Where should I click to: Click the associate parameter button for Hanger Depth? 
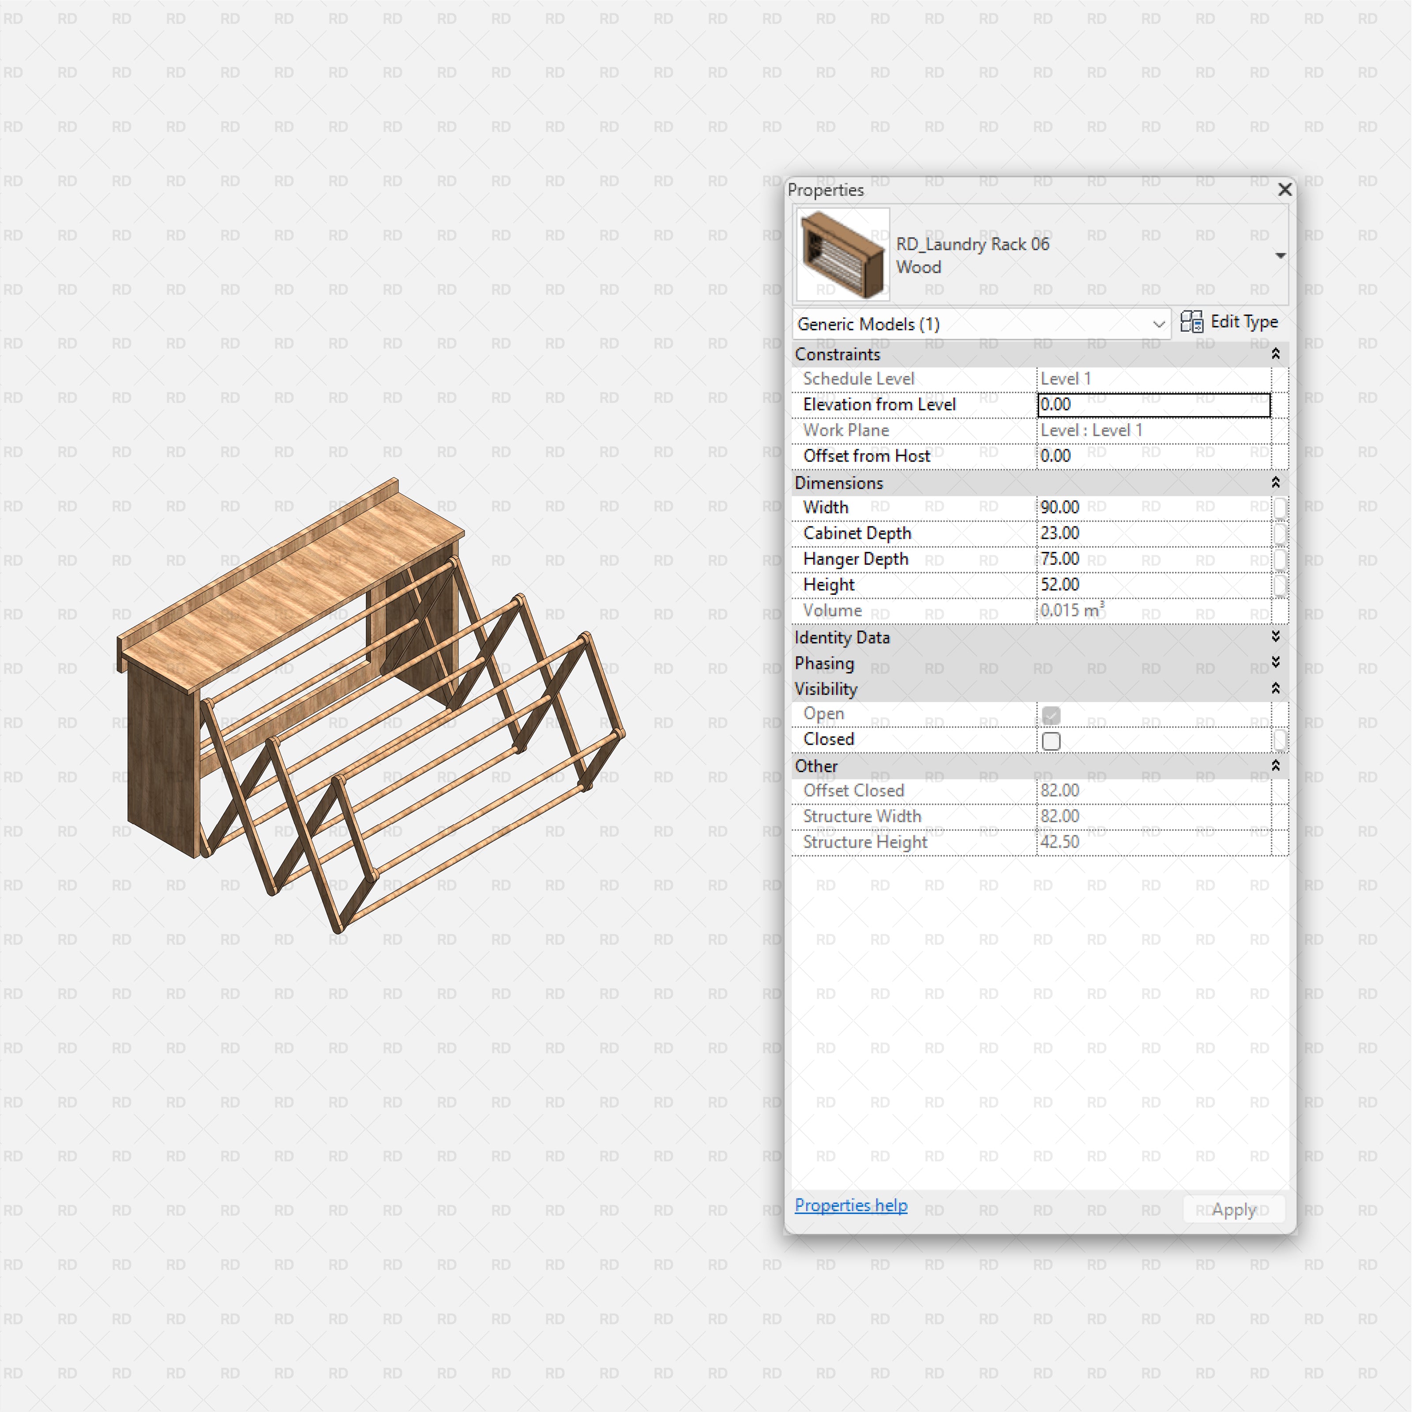pyautogui.click(x=1281, y=558)
